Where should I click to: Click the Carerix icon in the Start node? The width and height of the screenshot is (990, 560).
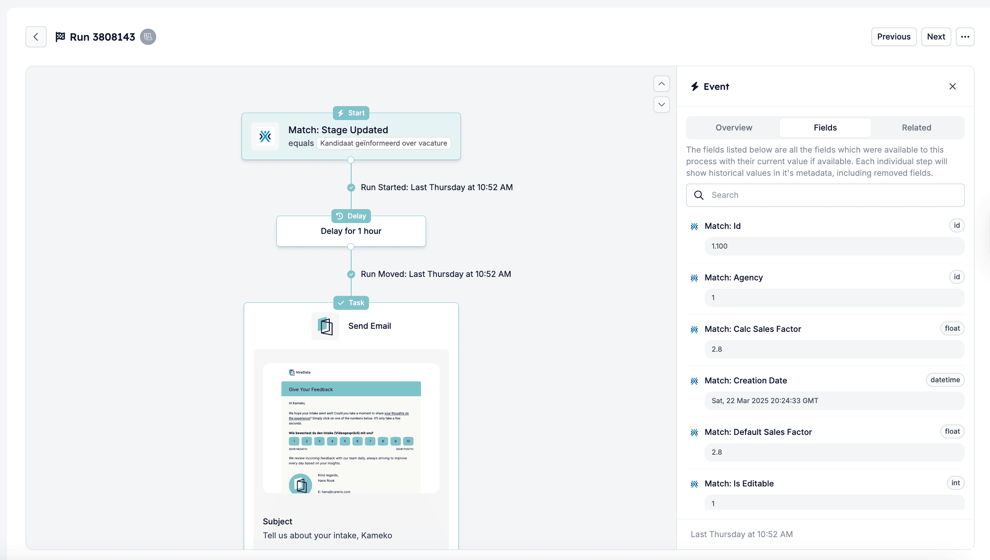[x=265, y=136]
